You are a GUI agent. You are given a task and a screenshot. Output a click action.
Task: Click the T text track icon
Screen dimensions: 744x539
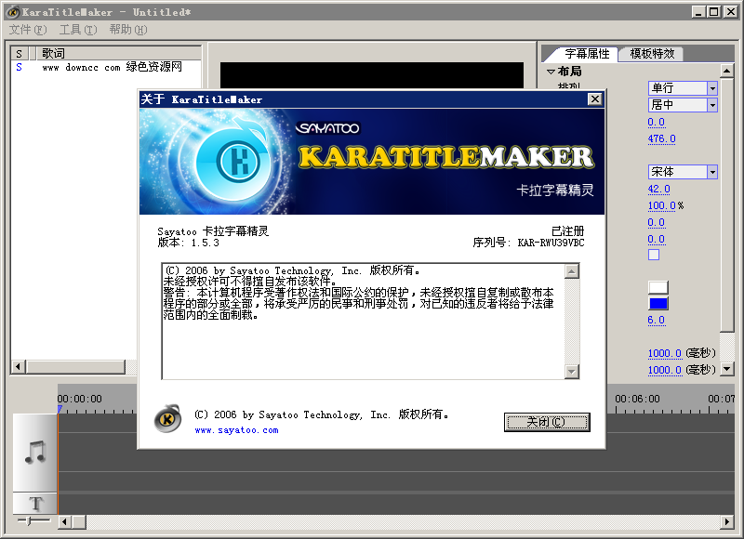click(35, 504)
